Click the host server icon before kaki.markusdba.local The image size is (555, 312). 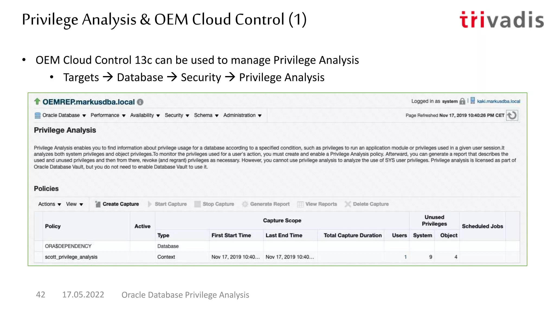473,101
